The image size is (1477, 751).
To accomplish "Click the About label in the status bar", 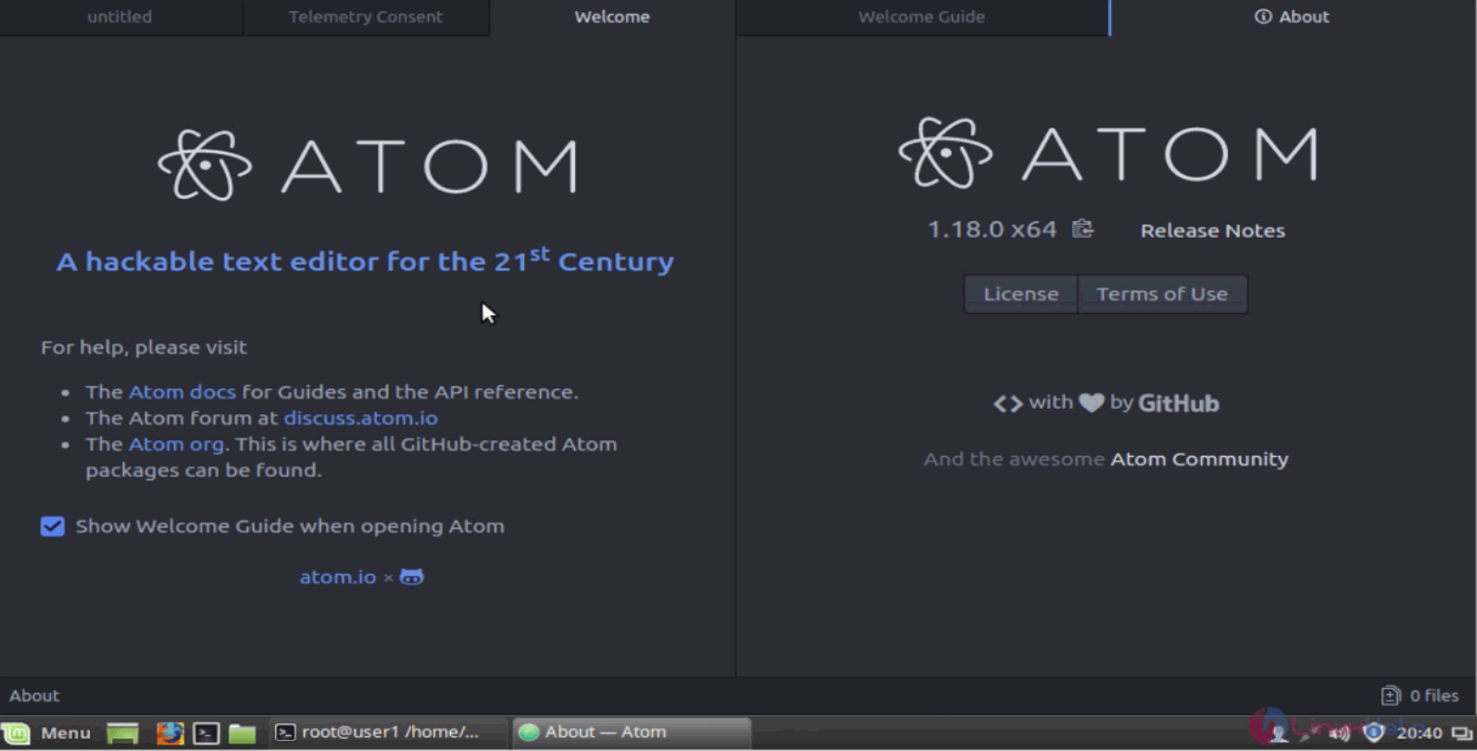I will pos(34,696).
